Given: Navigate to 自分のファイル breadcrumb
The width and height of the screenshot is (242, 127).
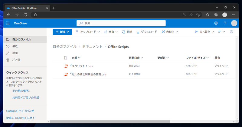Looking at the screenshot, I should click(65, 47).
